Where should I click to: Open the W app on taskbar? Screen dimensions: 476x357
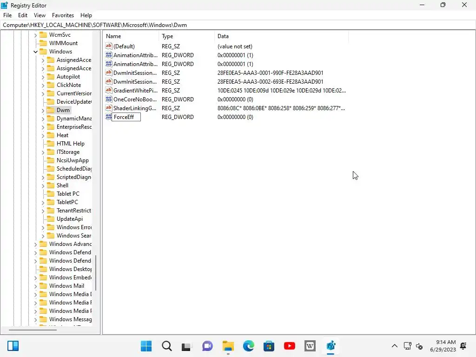(x=310, y=346)
